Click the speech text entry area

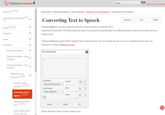65,68
